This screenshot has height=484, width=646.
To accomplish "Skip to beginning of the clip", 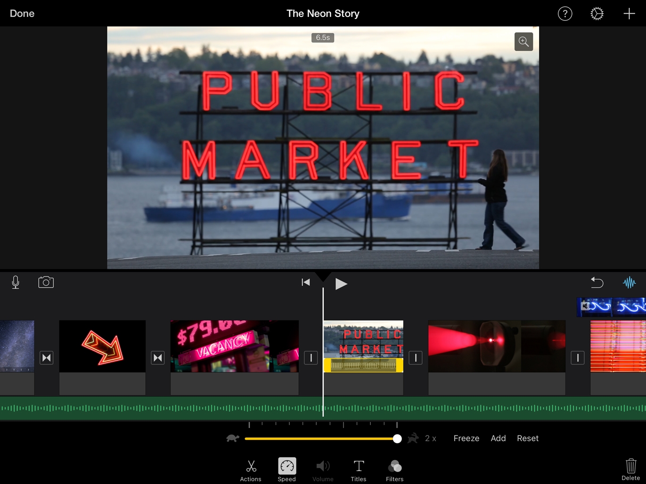I will click(306, 282).
